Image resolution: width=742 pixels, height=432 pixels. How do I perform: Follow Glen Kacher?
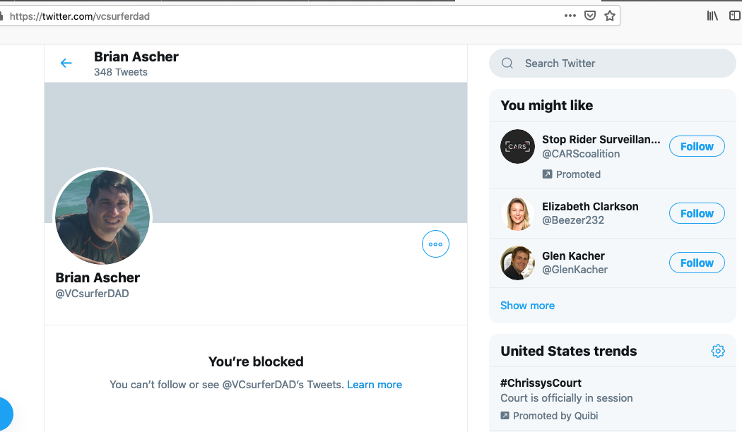click(697, 263)
